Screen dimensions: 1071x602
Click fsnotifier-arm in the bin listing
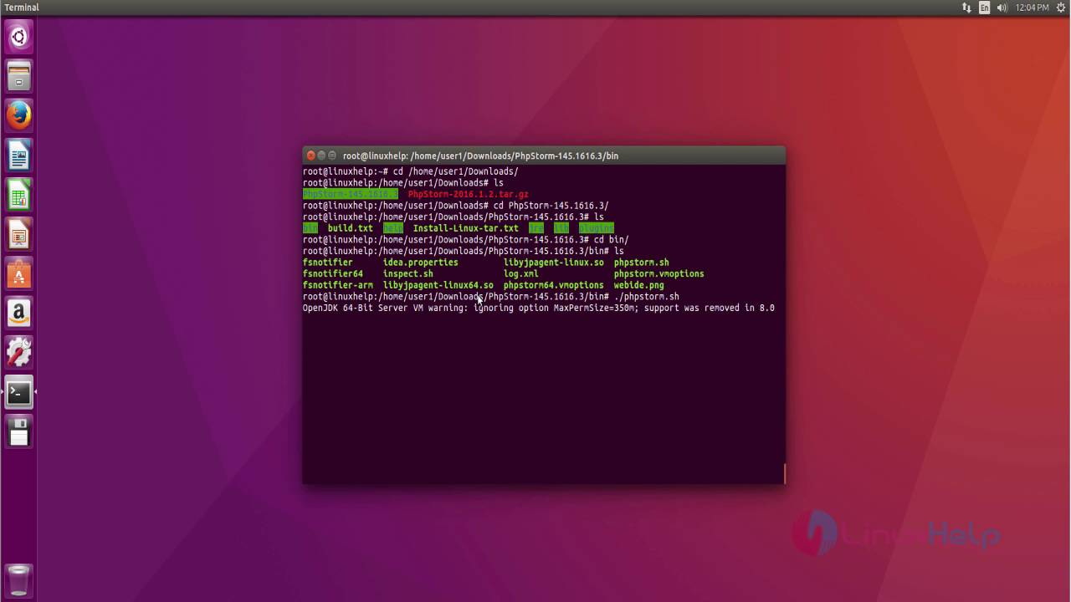(x=338, y=285)
